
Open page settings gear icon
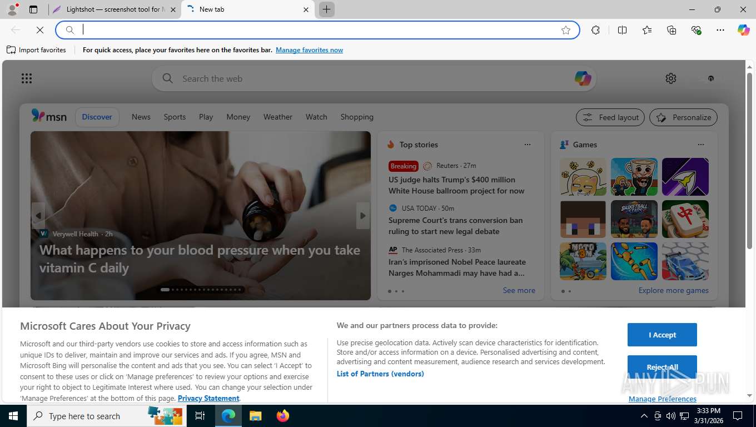point(671,78)
